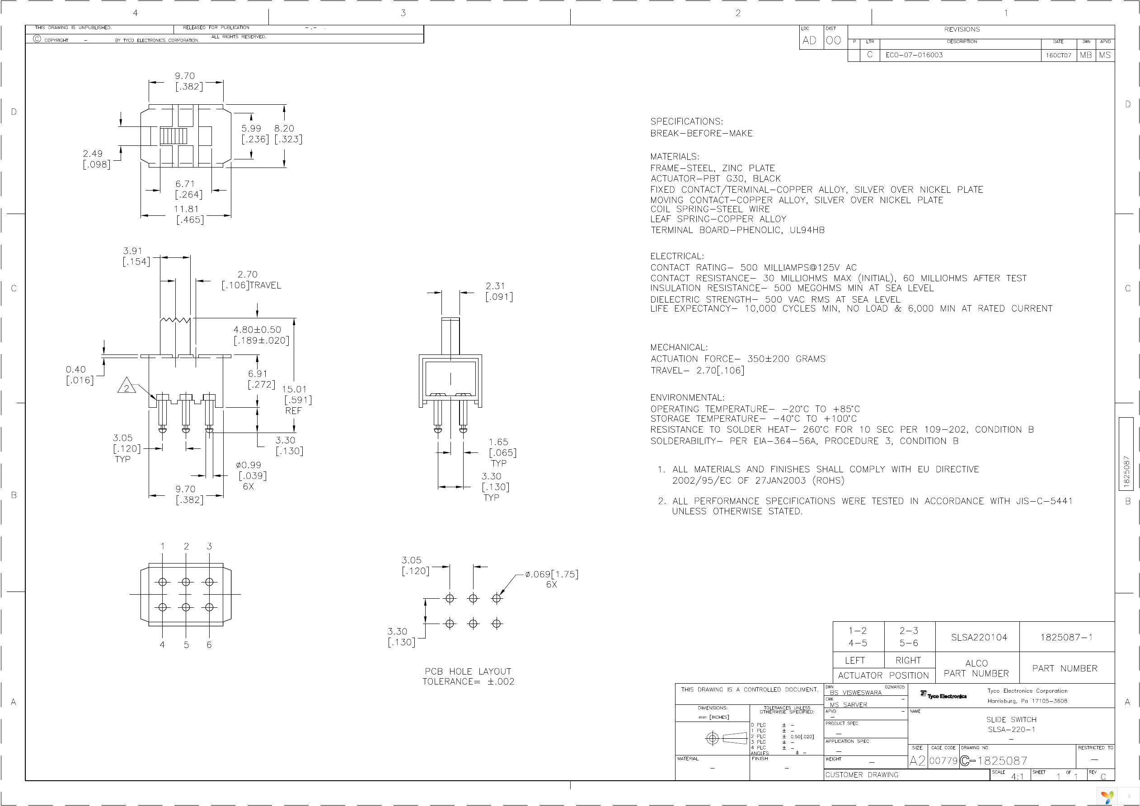Select the 'ø.069[1.75] 6X' hole callout
The height and width of the screenshot is (806, 1140).
click(552, 579)
